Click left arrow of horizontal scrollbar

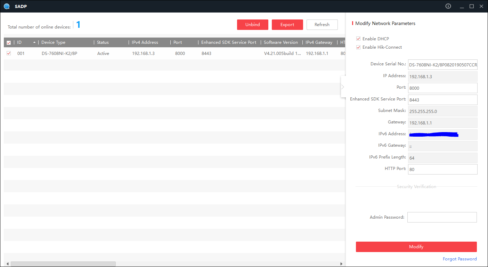click(x=7, y=264)
